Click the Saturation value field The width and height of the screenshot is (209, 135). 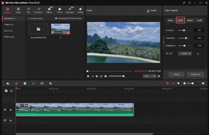[x=199, y=38]
